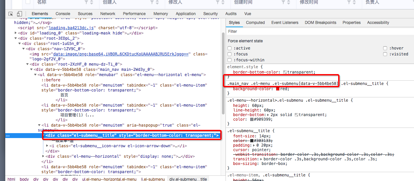Open the three-dot menu beside selected DOM node

[8, 135]
